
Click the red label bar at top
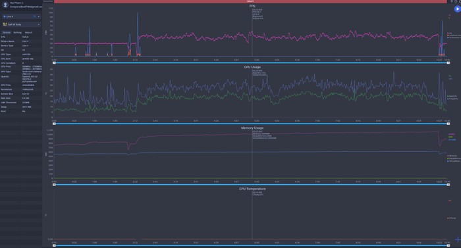click(250, 1)
